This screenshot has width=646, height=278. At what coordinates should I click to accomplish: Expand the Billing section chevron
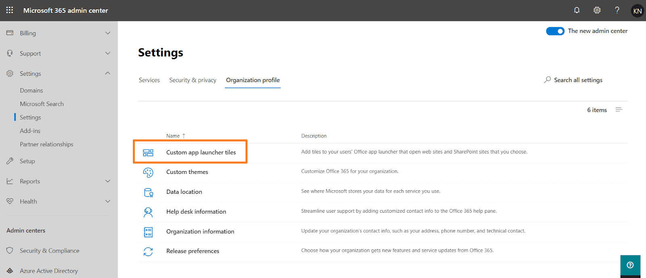108,33
